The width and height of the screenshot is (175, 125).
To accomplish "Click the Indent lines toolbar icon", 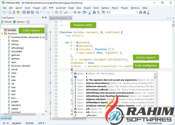I will (75, 12).
